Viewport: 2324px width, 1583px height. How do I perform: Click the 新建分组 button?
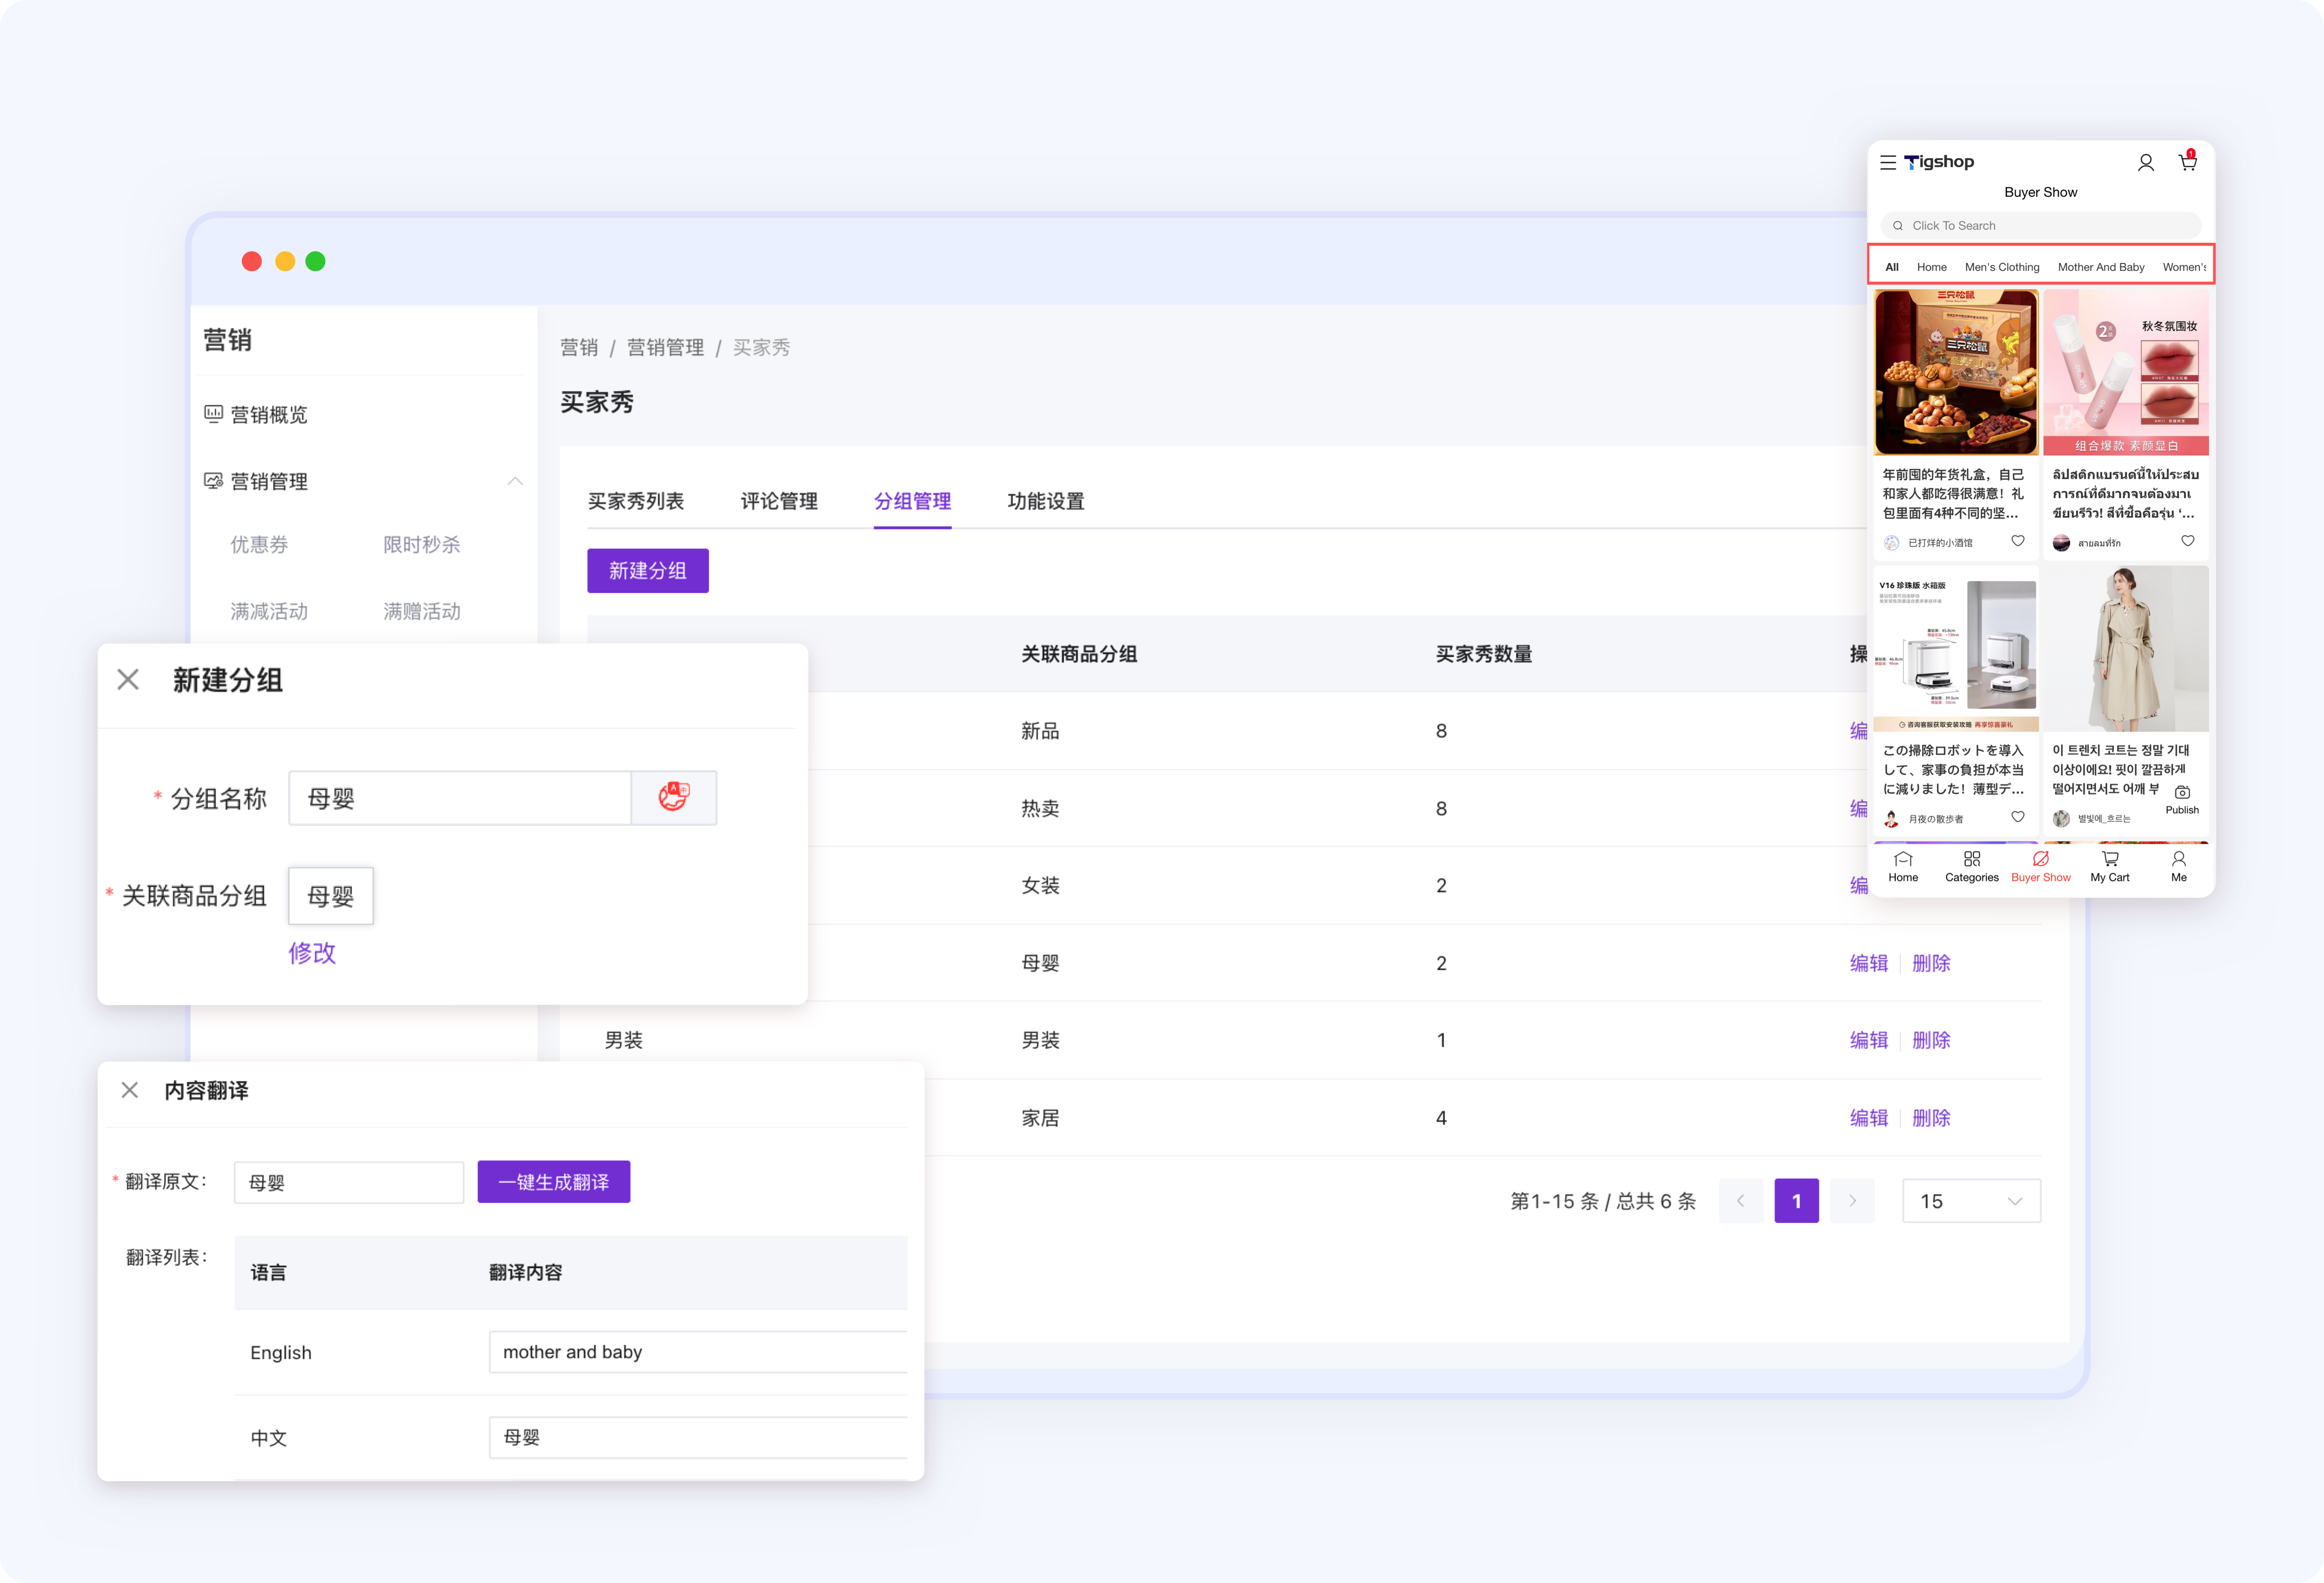click(647, 571)
